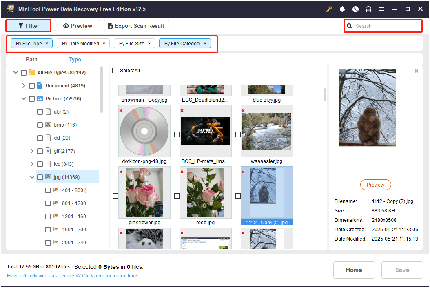Check the Document (4819) checkbox
This screenshot has width=430, height=288.
[32, 86]
